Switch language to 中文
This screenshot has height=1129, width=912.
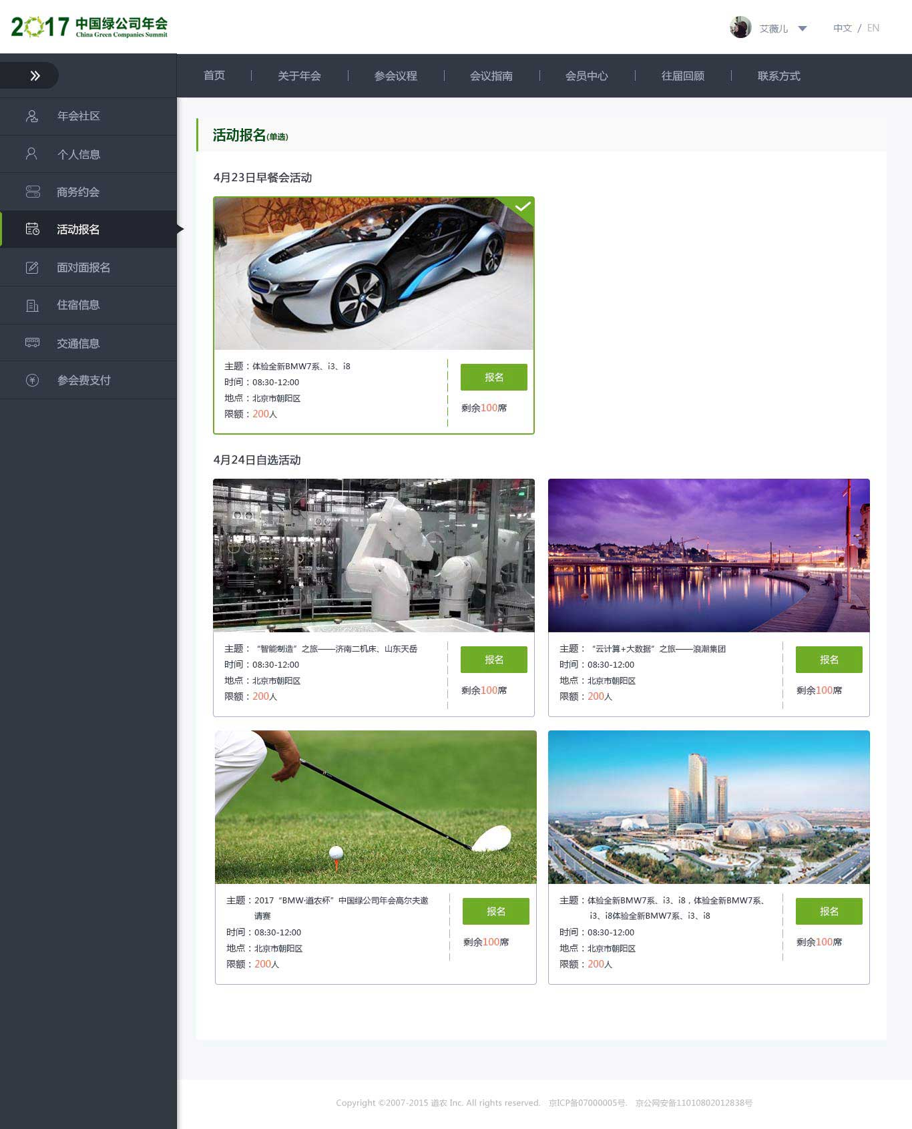[x=842, y=28]
